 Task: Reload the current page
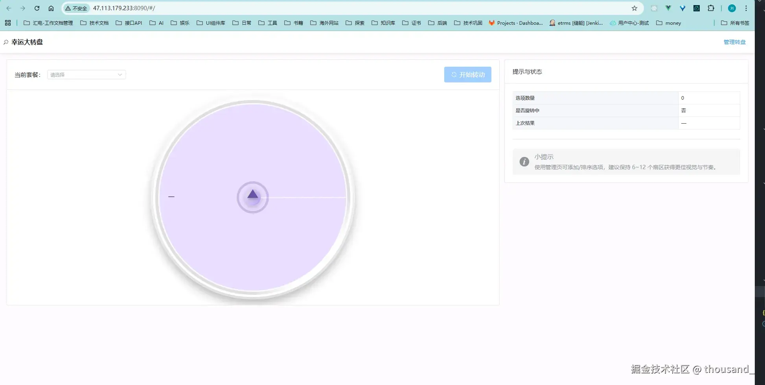(37, 8)
